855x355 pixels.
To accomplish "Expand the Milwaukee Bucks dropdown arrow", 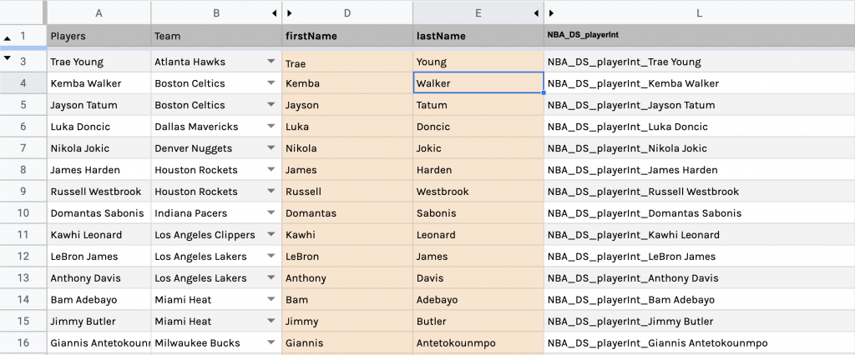I will point(271,343).
